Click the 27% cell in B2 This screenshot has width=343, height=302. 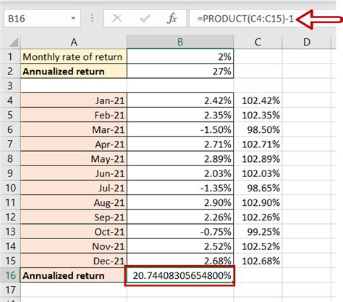point(180,72)
